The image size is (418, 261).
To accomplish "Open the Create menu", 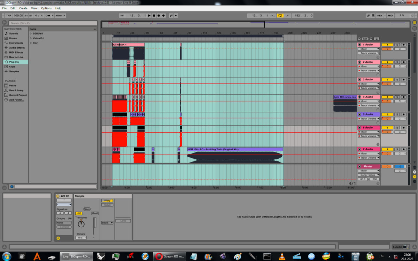I will pos(23,8).
